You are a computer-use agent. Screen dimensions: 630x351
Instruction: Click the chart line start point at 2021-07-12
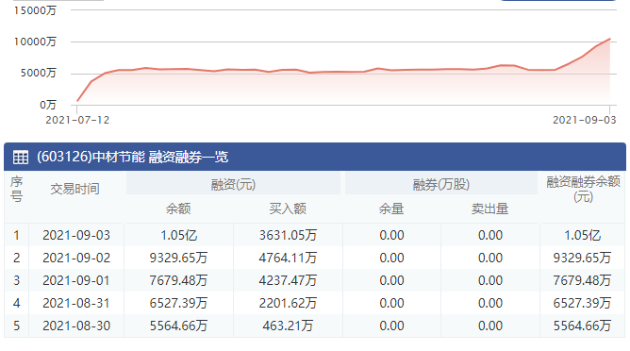click(77, 101)
